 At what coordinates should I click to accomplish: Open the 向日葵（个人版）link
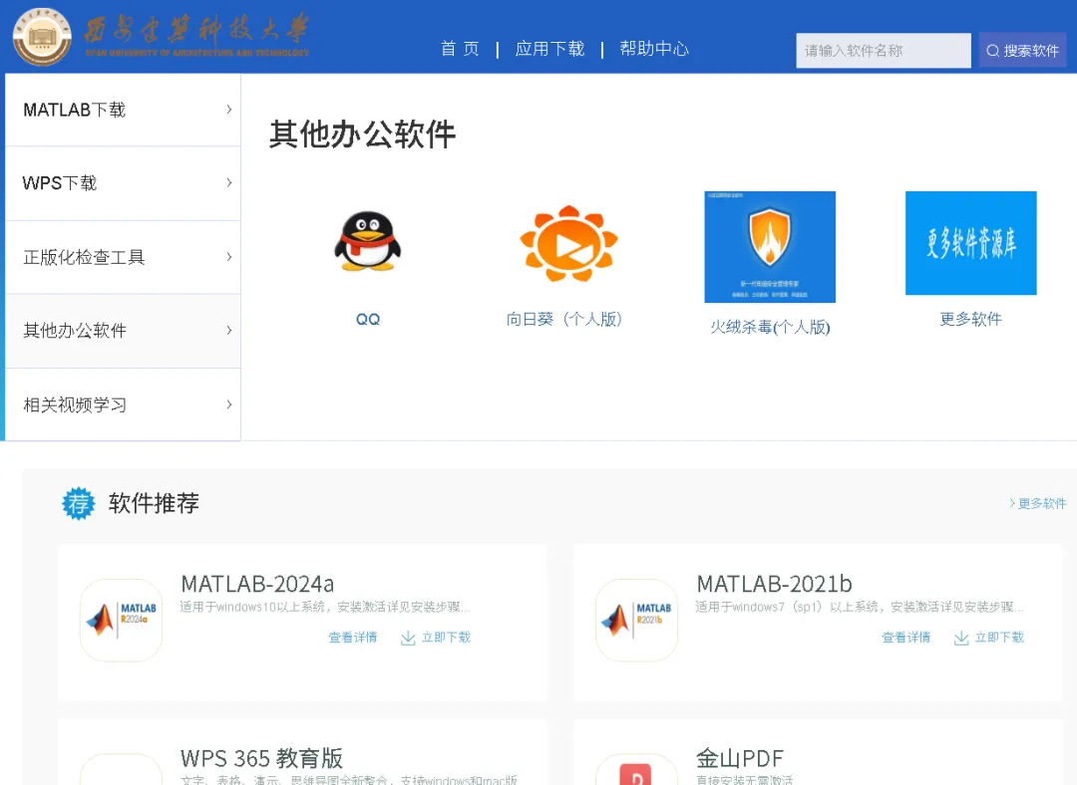pyautogui.click(x=563, y=319)
